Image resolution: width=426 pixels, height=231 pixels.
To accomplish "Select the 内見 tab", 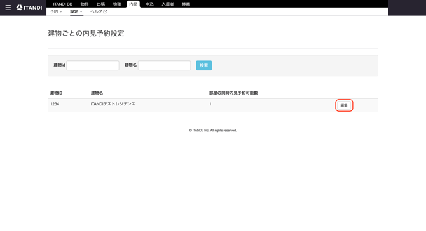I will (x=134, y=4).
